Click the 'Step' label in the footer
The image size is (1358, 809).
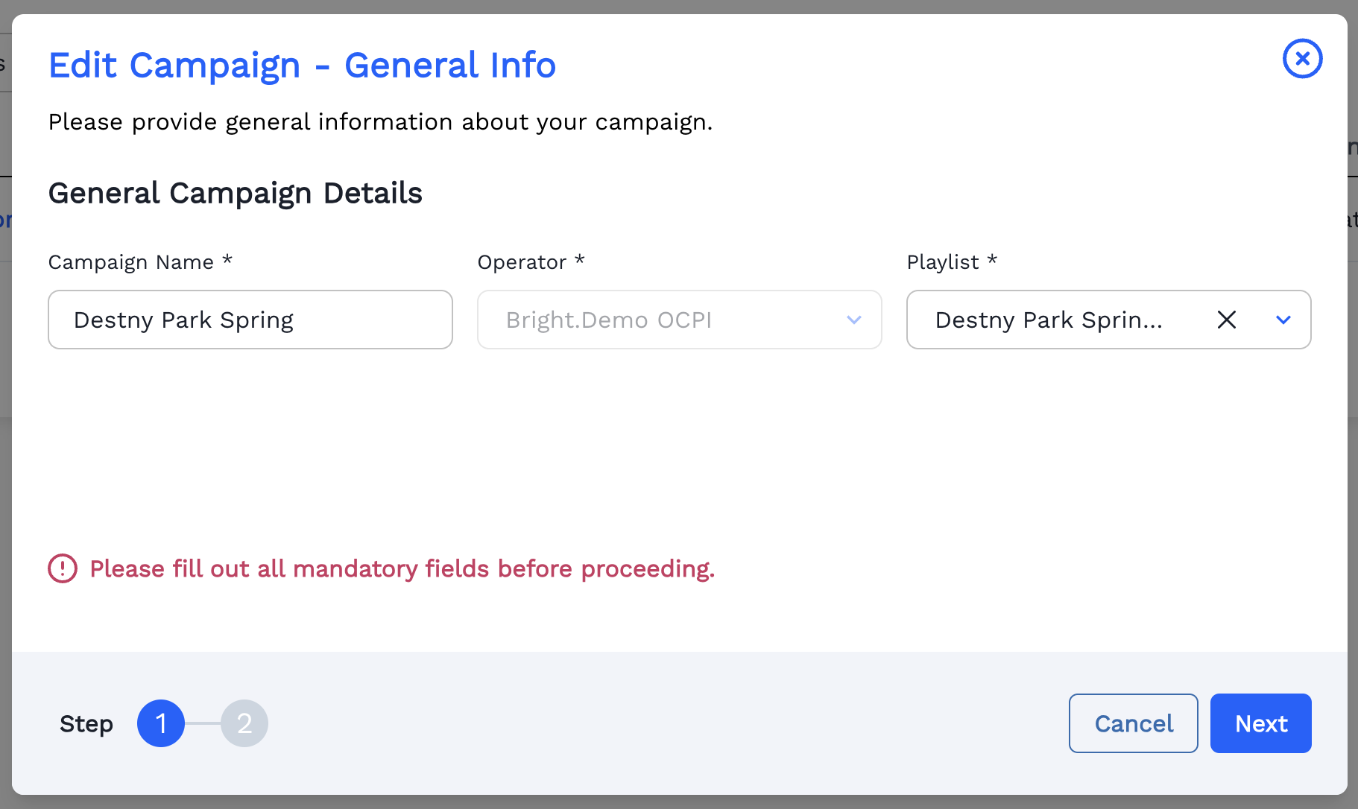point(86,724)
